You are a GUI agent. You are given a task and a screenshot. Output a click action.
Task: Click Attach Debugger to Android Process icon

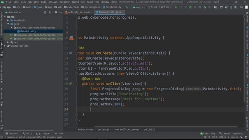coord(205,7)
